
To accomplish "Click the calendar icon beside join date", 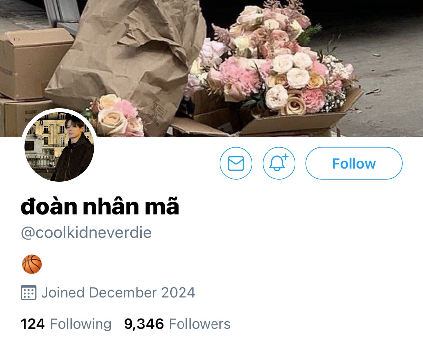I will 29,292.
